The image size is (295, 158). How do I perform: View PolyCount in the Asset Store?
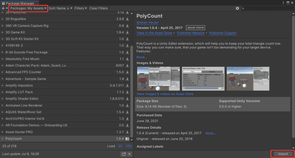[154, 33]
